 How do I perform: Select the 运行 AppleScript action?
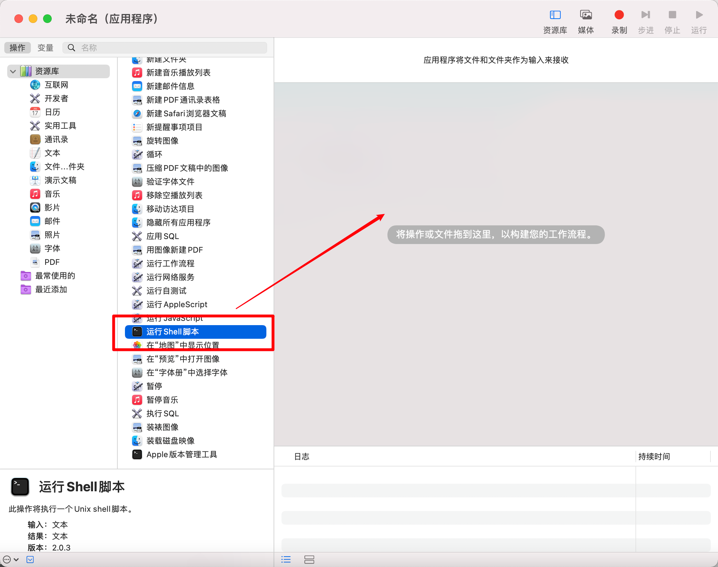click(x=177, y=304)
